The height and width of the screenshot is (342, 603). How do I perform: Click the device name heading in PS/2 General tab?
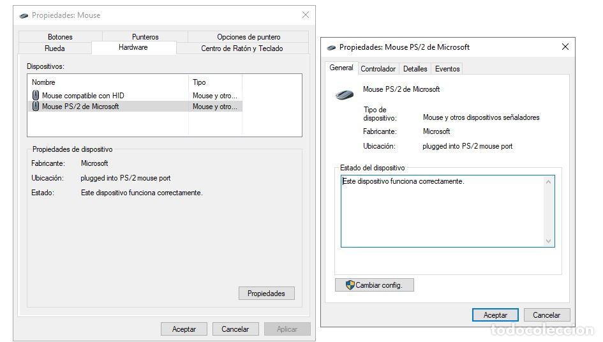(x=401, y=89)
